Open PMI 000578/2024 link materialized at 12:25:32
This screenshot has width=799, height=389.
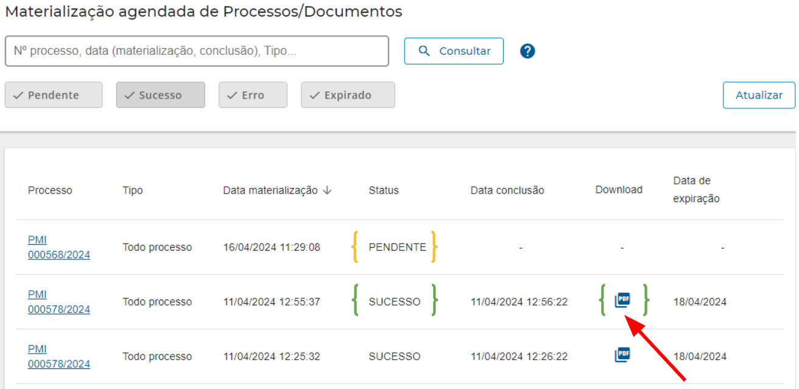(58, 357)
